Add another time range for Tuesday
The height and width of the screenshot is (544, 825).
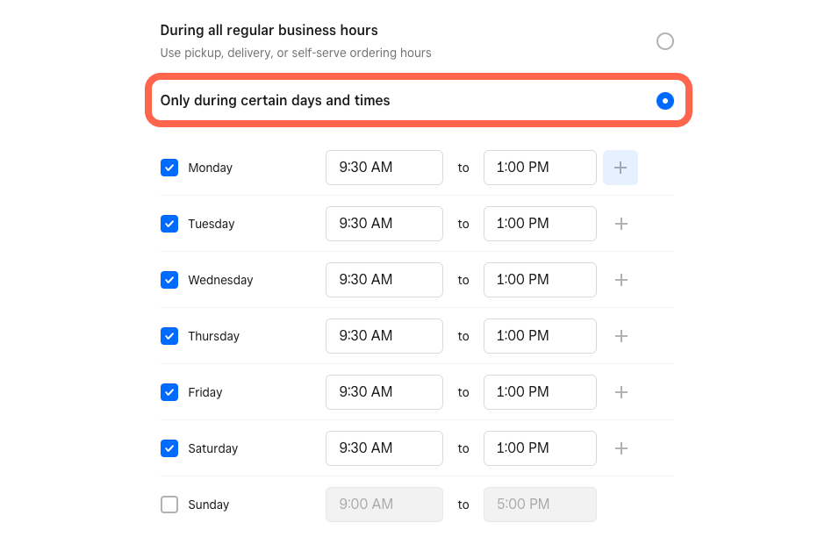(621, 224)
